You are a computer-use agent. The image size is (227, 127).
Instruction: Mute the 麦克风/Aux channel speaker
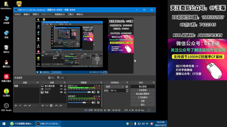(94, 92)
